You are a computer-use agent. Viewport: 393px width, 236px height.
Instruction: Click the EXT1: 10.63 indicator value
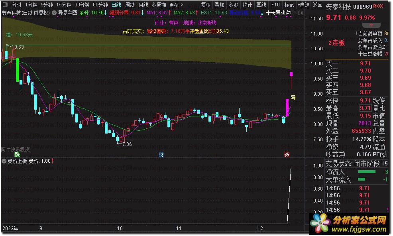214,12
